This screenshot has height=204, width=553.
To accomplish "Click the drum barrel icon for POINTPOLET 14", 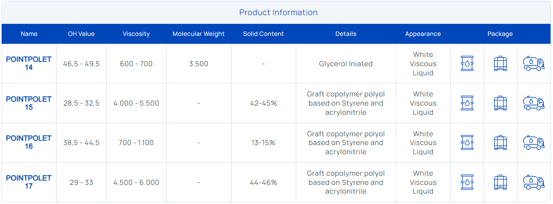I will (467, 63).
